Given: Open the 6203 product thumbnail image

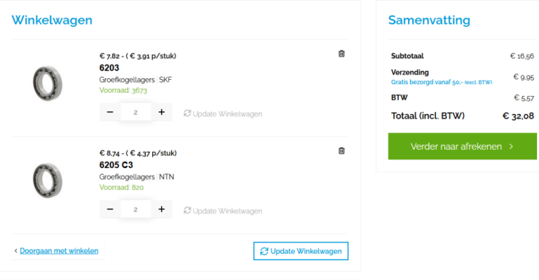Looking at the screenshot, I should coord(48,83).
